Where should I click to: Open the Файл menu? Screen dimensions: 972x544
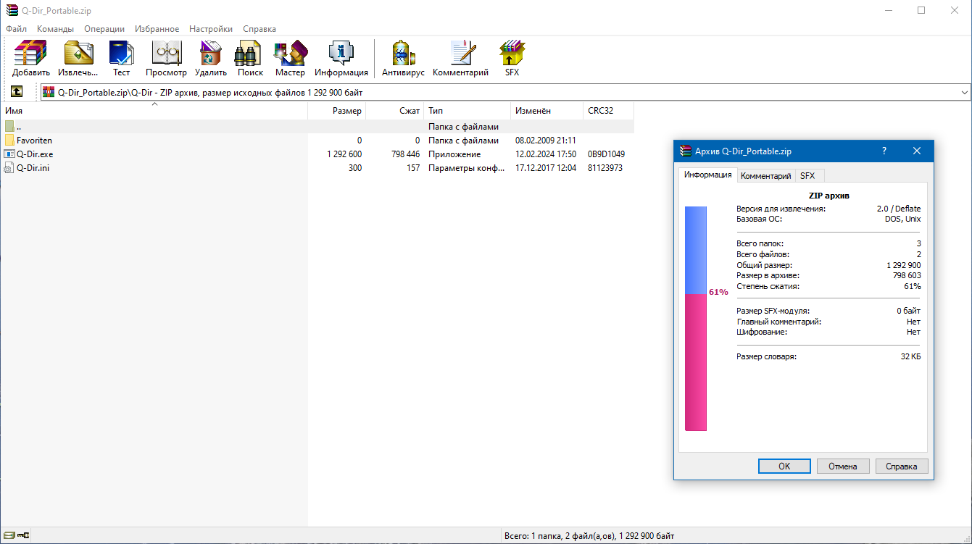(16, 29)
